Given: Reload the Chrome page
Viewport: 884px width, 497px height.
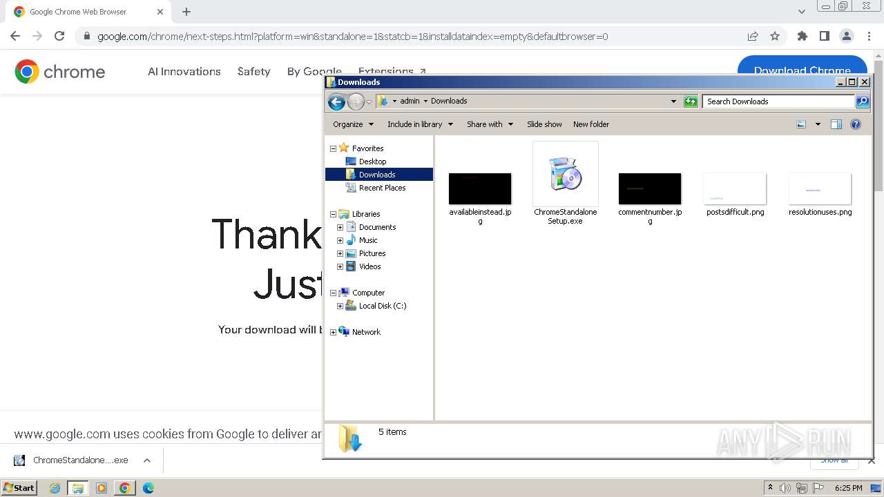Looking at the screenshot, I should (x=59, y=36).
